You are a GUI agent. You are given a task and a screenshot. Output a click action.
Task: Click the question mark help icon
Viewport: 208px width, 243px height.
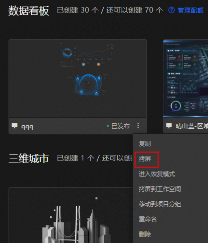tap(171, 10)
